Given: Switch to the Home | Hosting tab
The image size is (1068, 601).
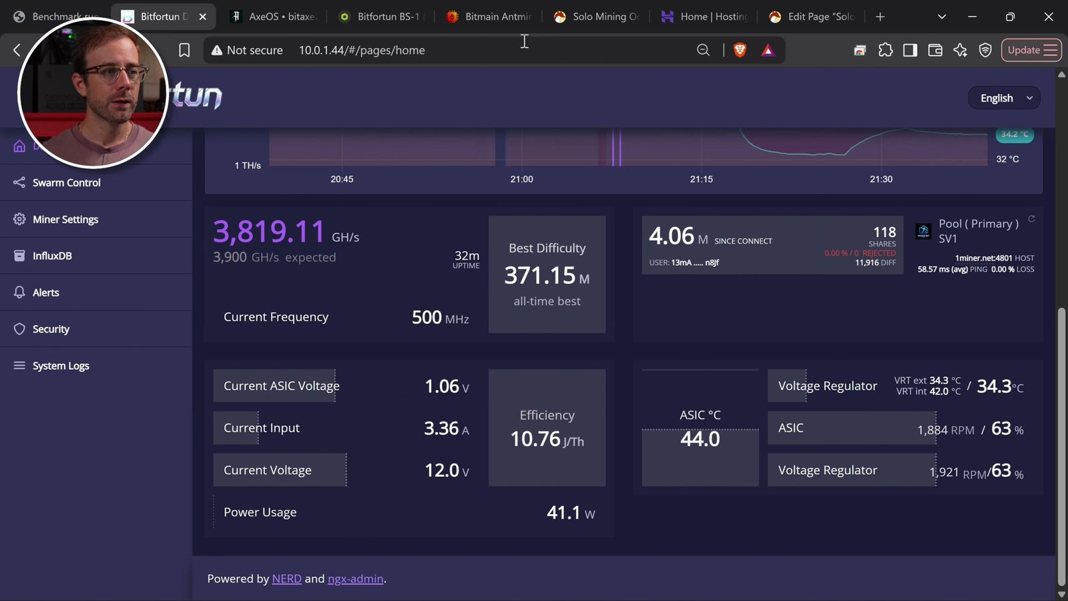Looking at the screenshot, I should click(x=704, y=17).
